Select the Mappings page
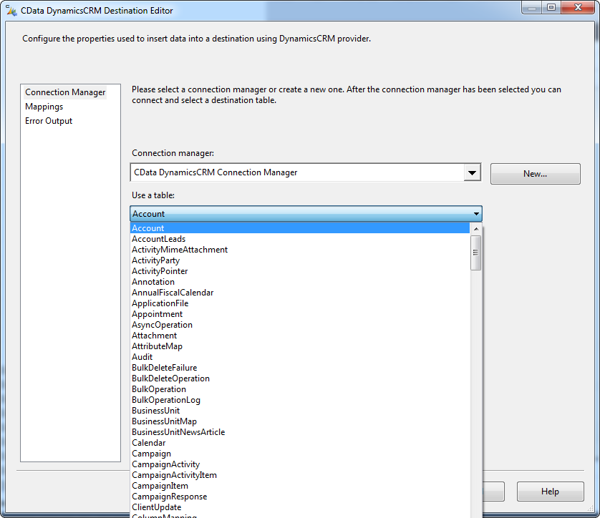The image size is (600, 518). pyautogui.click(x=44, y=106)
